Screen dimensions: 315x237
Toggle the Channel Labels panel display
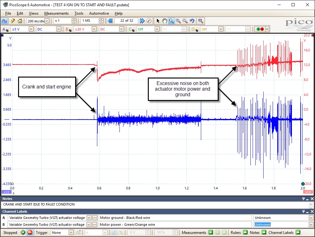click(298, 232)
